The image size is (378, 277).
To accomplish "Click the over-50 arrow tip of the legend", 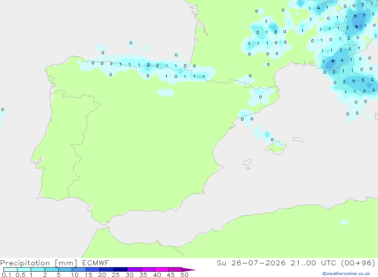I will tap(189, 270).
